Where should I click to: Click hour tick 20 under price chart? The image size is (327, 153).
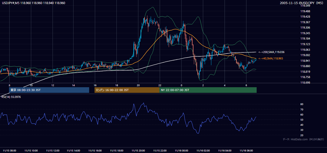click(138, 85)
